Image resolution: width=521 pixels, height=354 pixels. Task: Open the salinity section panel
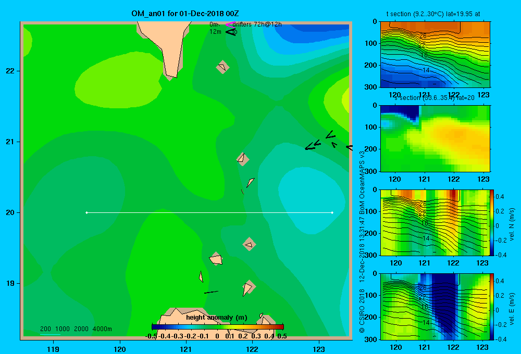tap(435, 138)
